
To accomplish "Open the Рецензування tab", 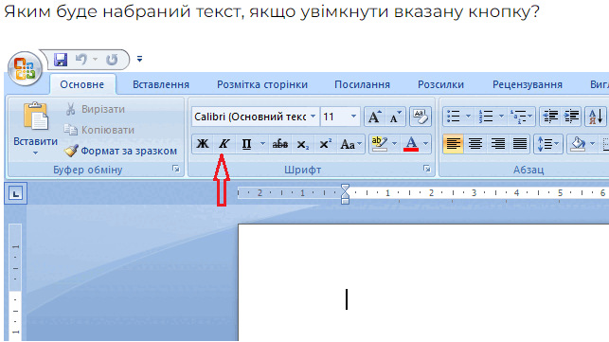I will coord(527,84).
